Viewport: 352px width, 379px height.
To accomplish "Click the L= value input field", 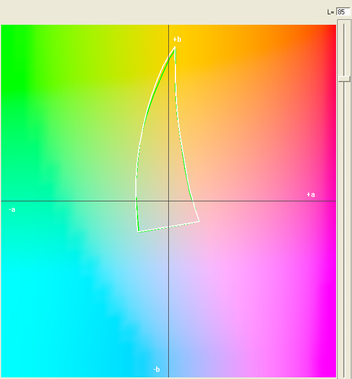I will point(343,12).
